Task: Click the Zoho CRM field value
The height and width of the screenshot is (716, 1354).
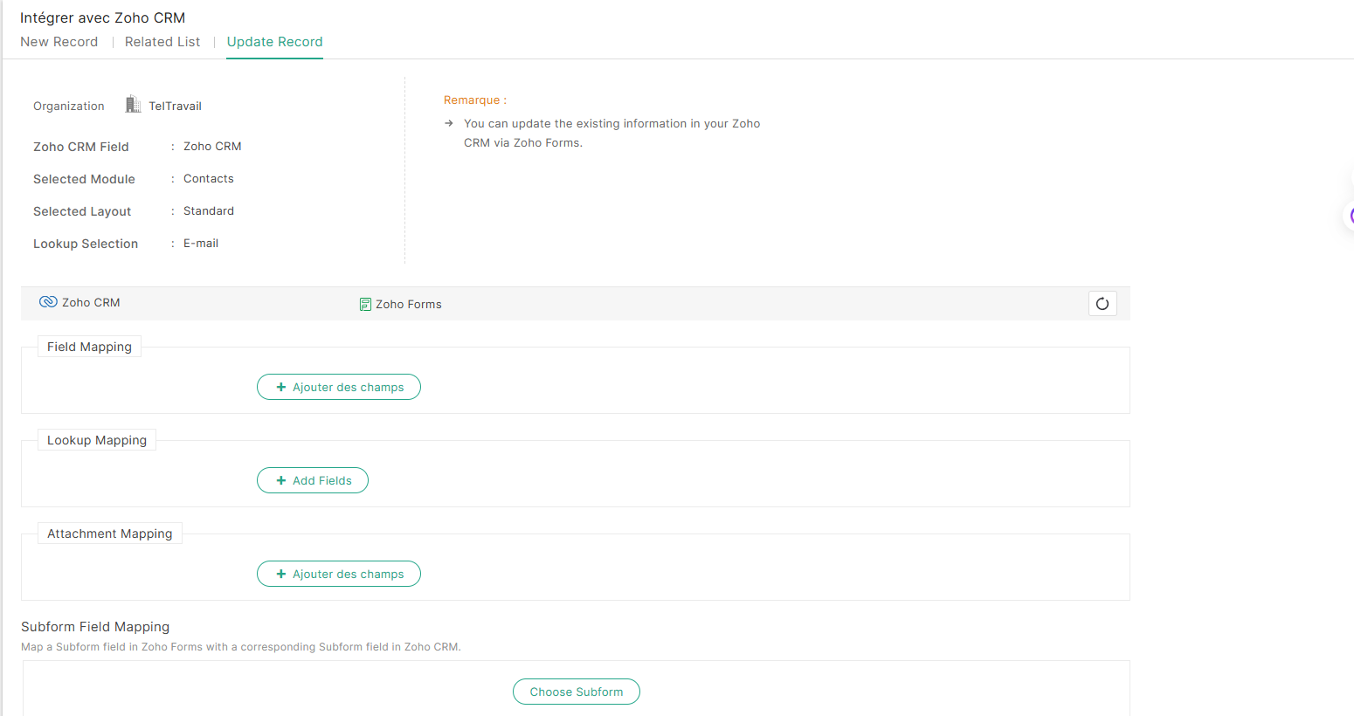Action: tap(212, 147)
